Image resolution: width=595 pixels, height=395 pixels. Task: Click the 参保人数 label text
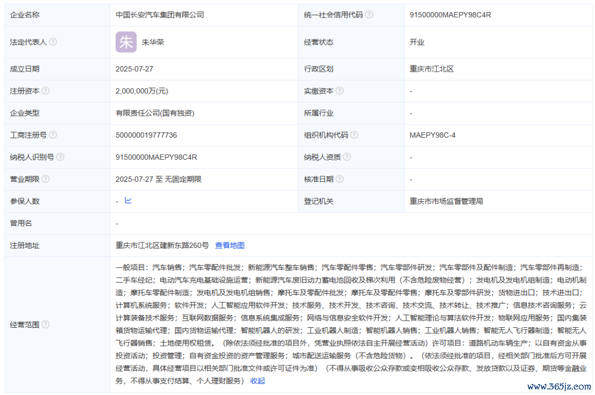pyautogui.click(x=25, y=201)
